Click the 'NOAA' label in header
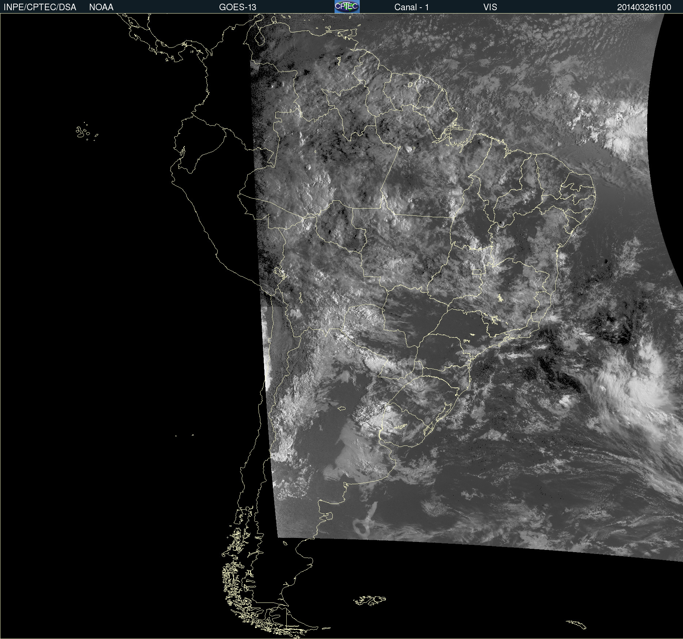This screenshot has height=639, width=683. pos(101,7)
